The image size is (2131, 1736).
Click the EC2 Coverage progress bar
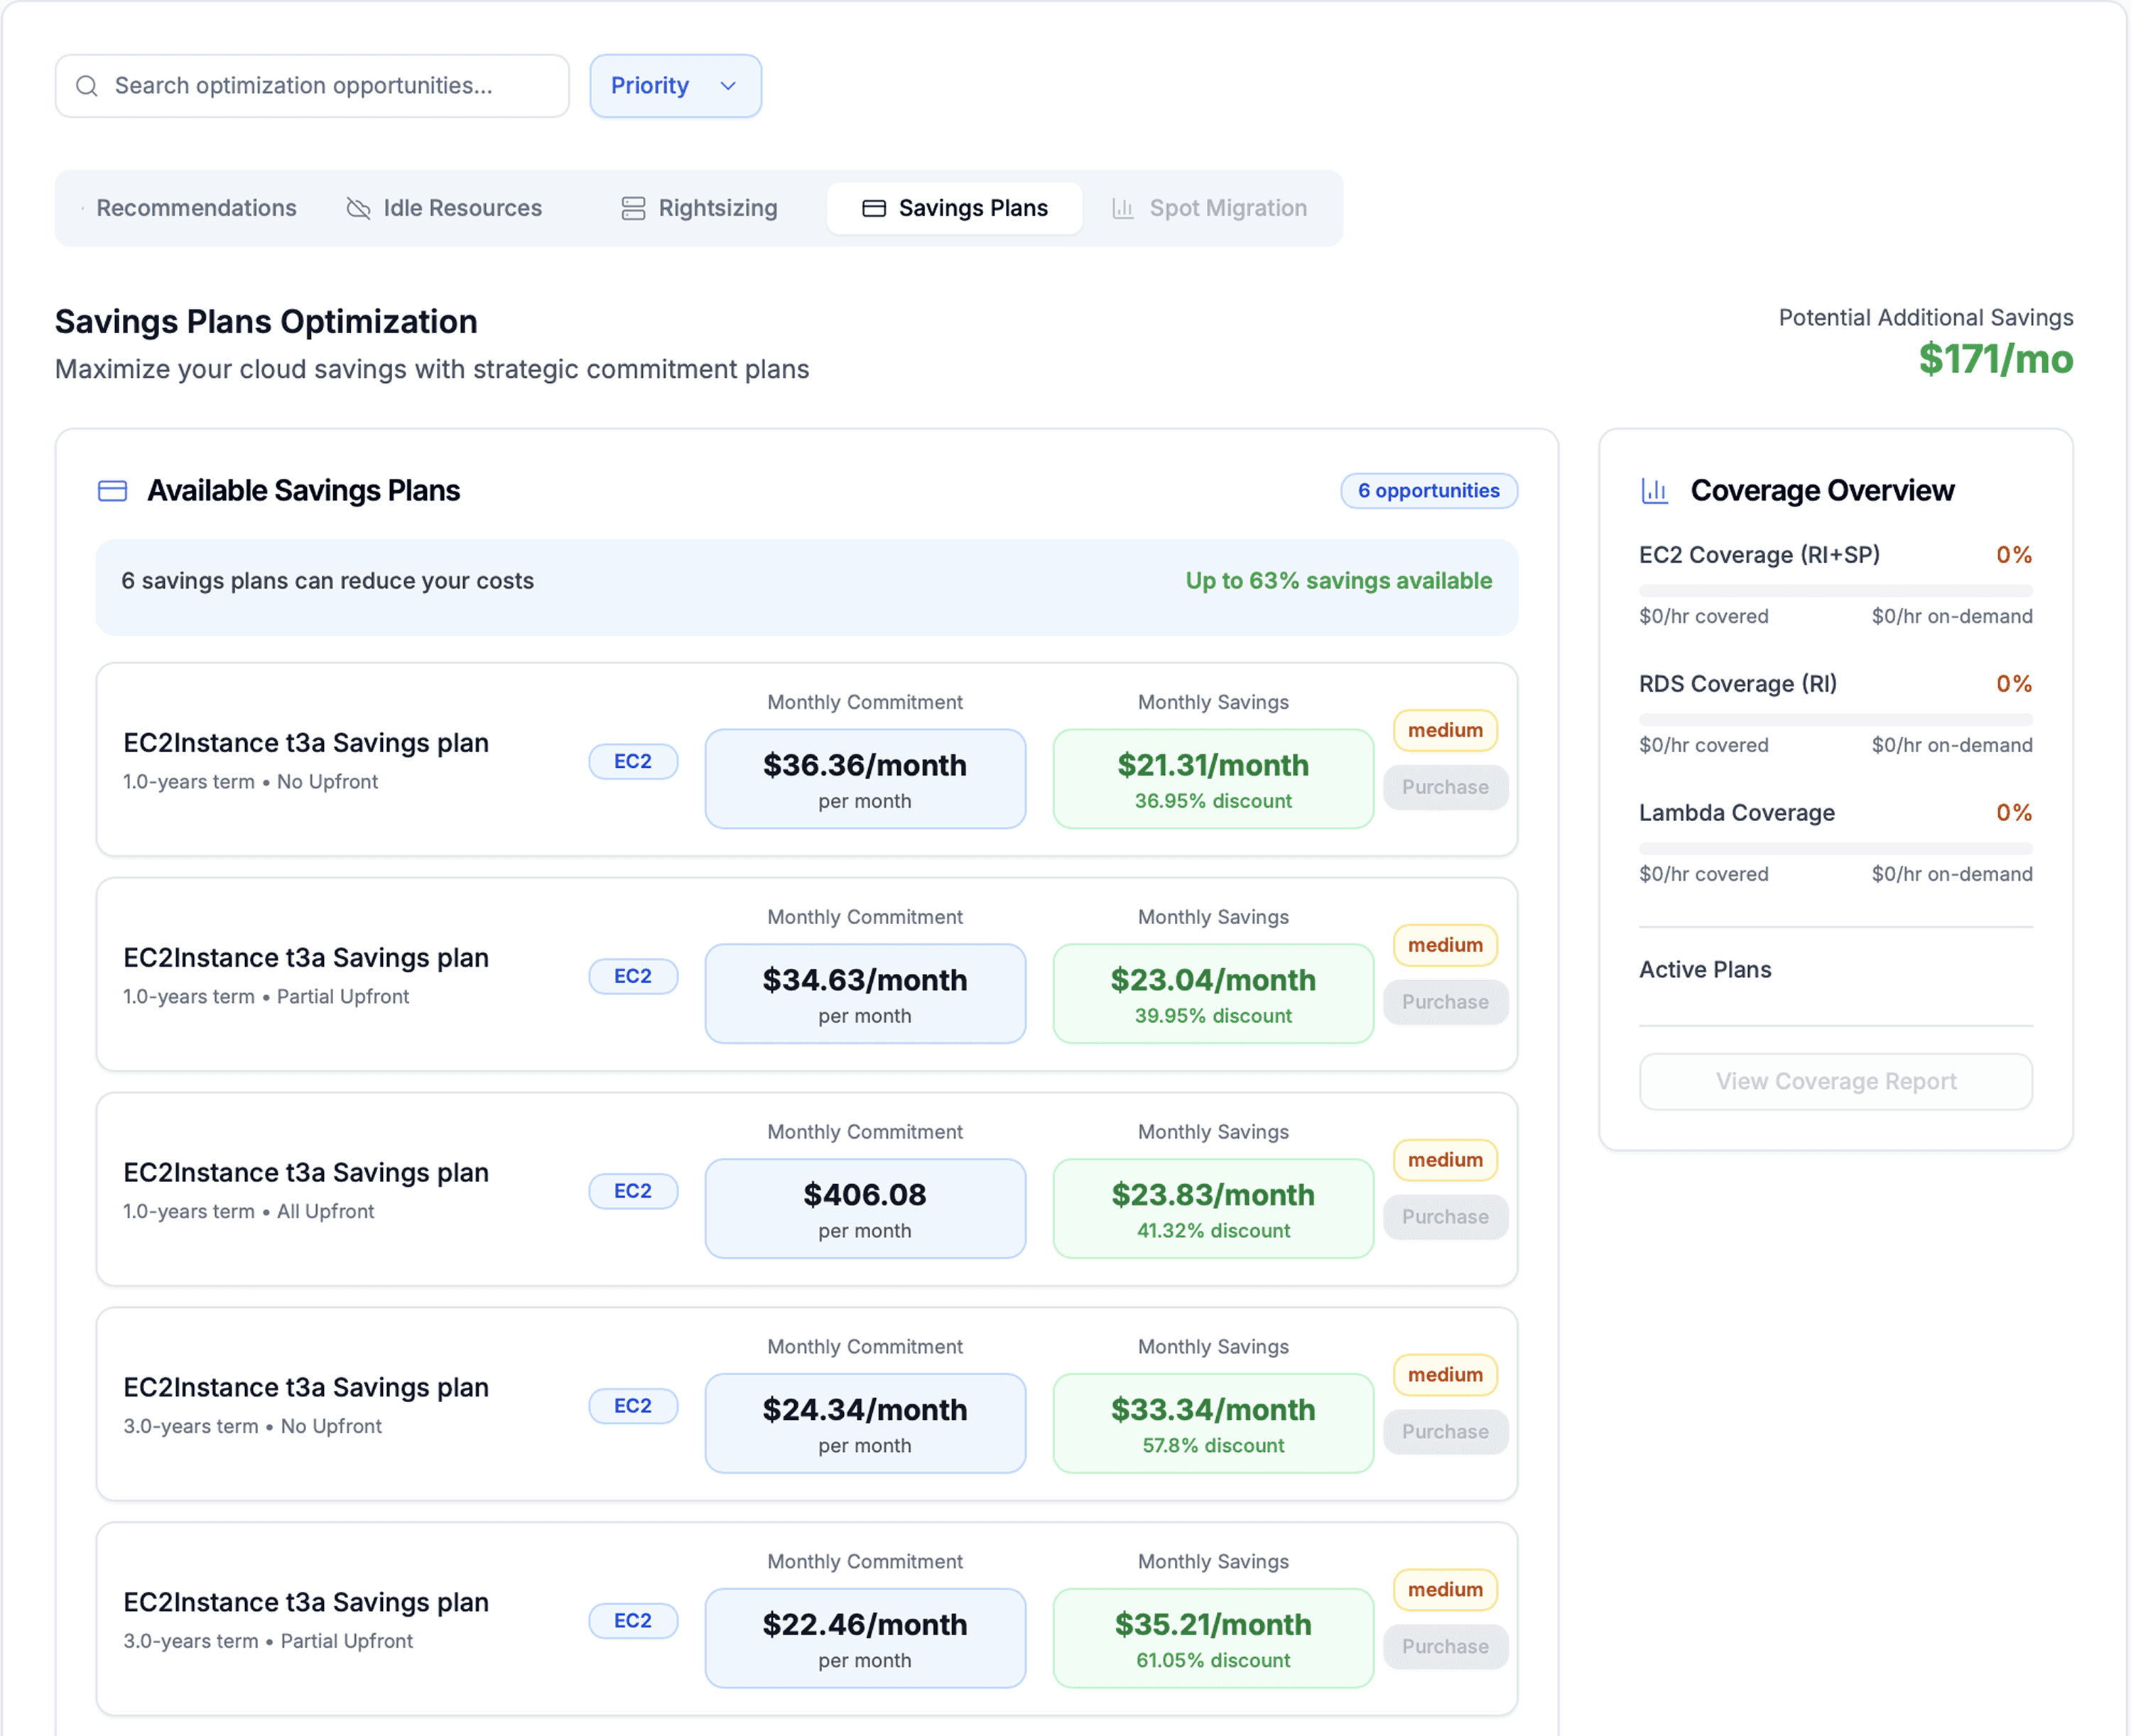1835,591
